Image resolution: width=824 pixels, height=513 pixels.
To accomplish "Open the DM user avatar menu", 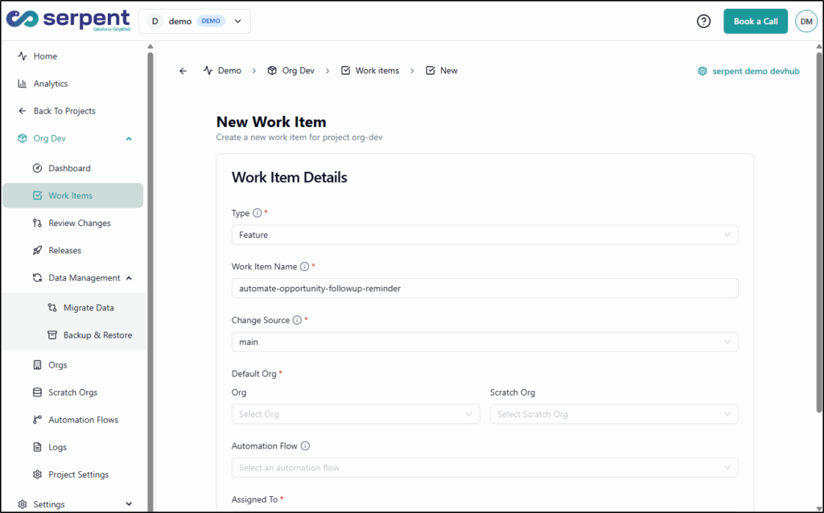I will coord(805,22).
